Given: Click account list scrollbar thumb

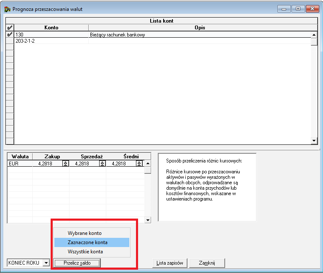Looking at the screenshot, I should [314, 41].
